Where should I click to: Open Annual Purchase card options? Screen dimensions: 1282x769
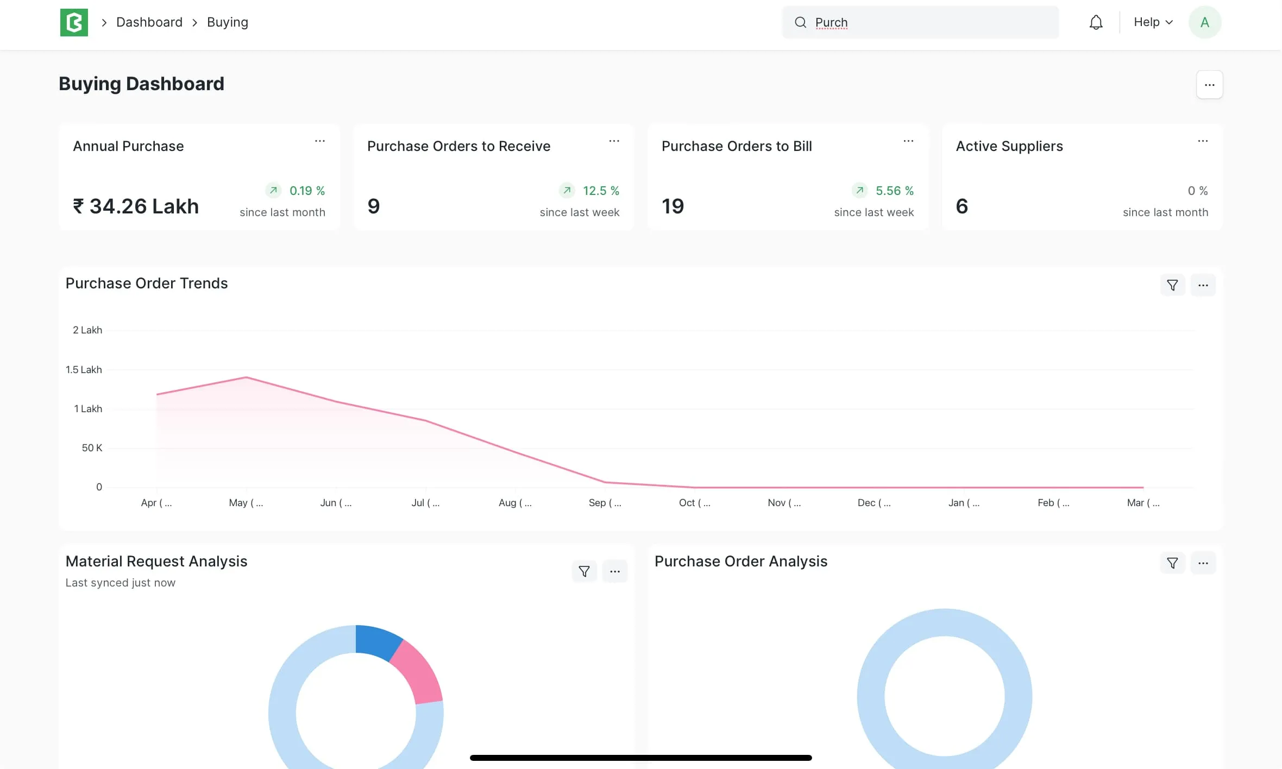[320, 141]
